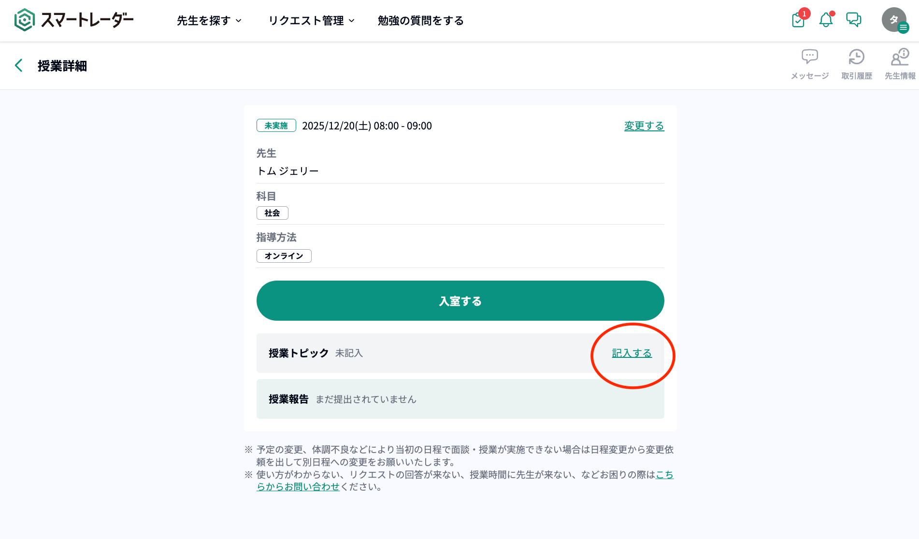Click the 授業報告 section row
The height and width of the screenshot is (539, 919).
coord(460,399)
